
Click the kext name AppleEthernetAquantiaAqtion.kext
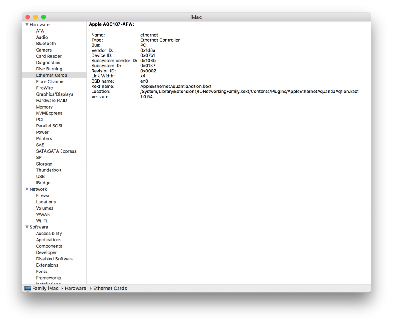pyautogui.click(x=176, y=86)
